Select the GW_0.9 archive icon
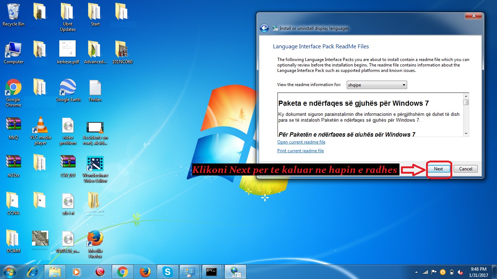 pyautogui.click(x=68, y=166)
